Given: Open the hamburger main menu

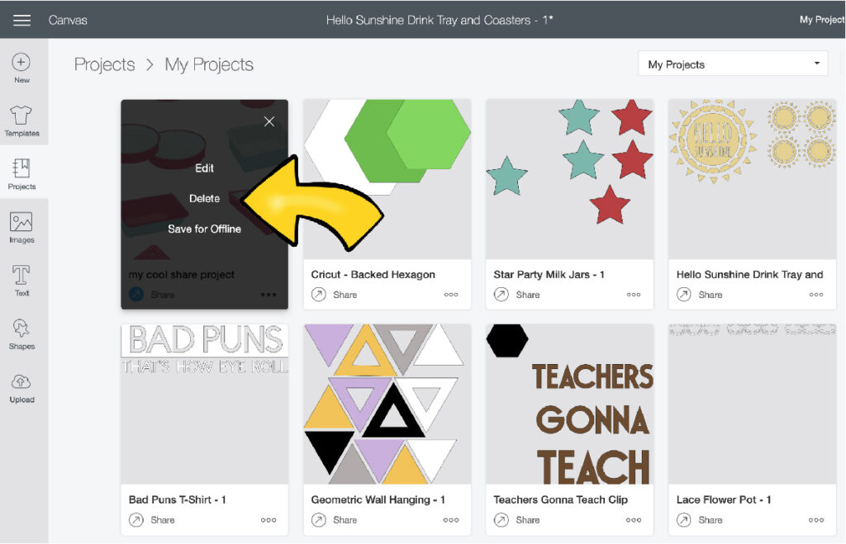Looking at the screenshot, I should 21,20.
